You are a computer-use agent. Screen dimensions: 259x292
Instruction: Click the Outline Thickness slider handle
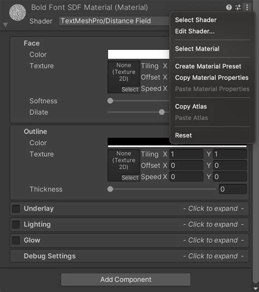[x=110, y=189]
